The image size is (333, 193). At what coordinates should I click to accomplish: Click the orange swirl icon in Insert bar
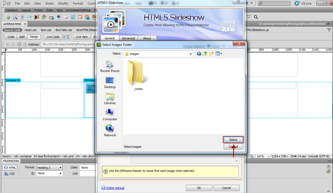click(87, 17)
